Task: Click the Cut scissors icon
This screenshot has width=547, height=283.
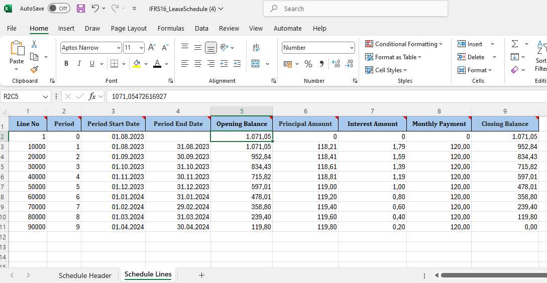Action: pyautogui.click(x=34, y=44)
